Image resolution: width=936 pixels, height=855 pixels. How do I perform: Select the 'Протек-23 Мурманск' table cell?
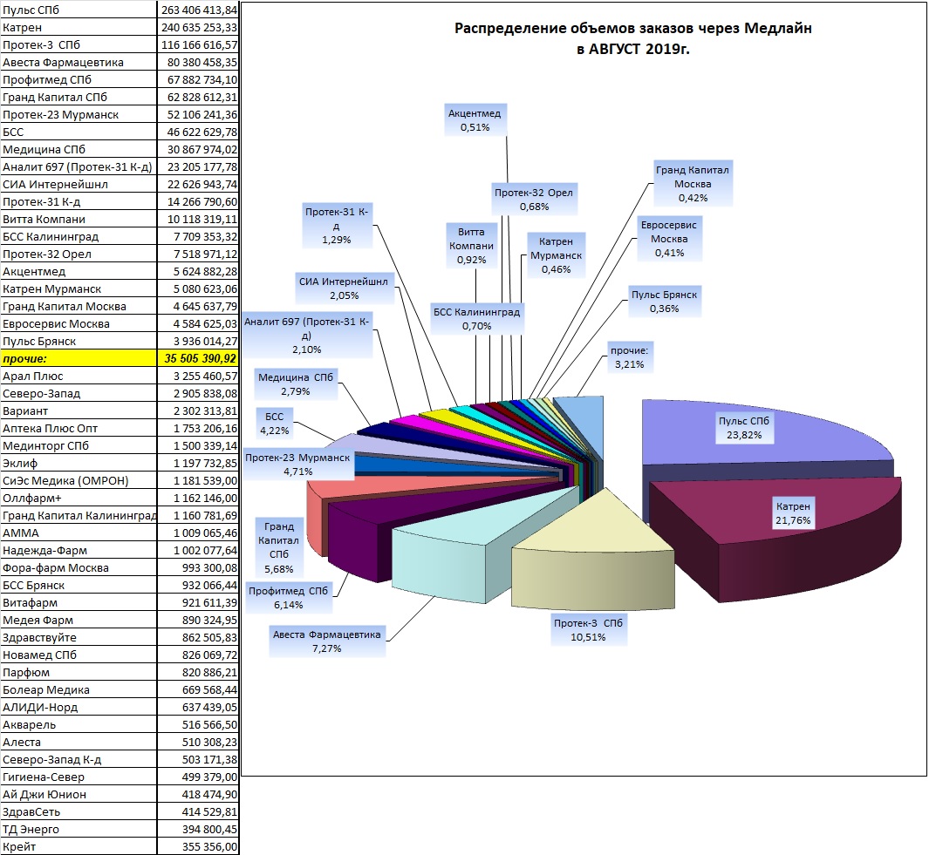click(x=79, y=114)
